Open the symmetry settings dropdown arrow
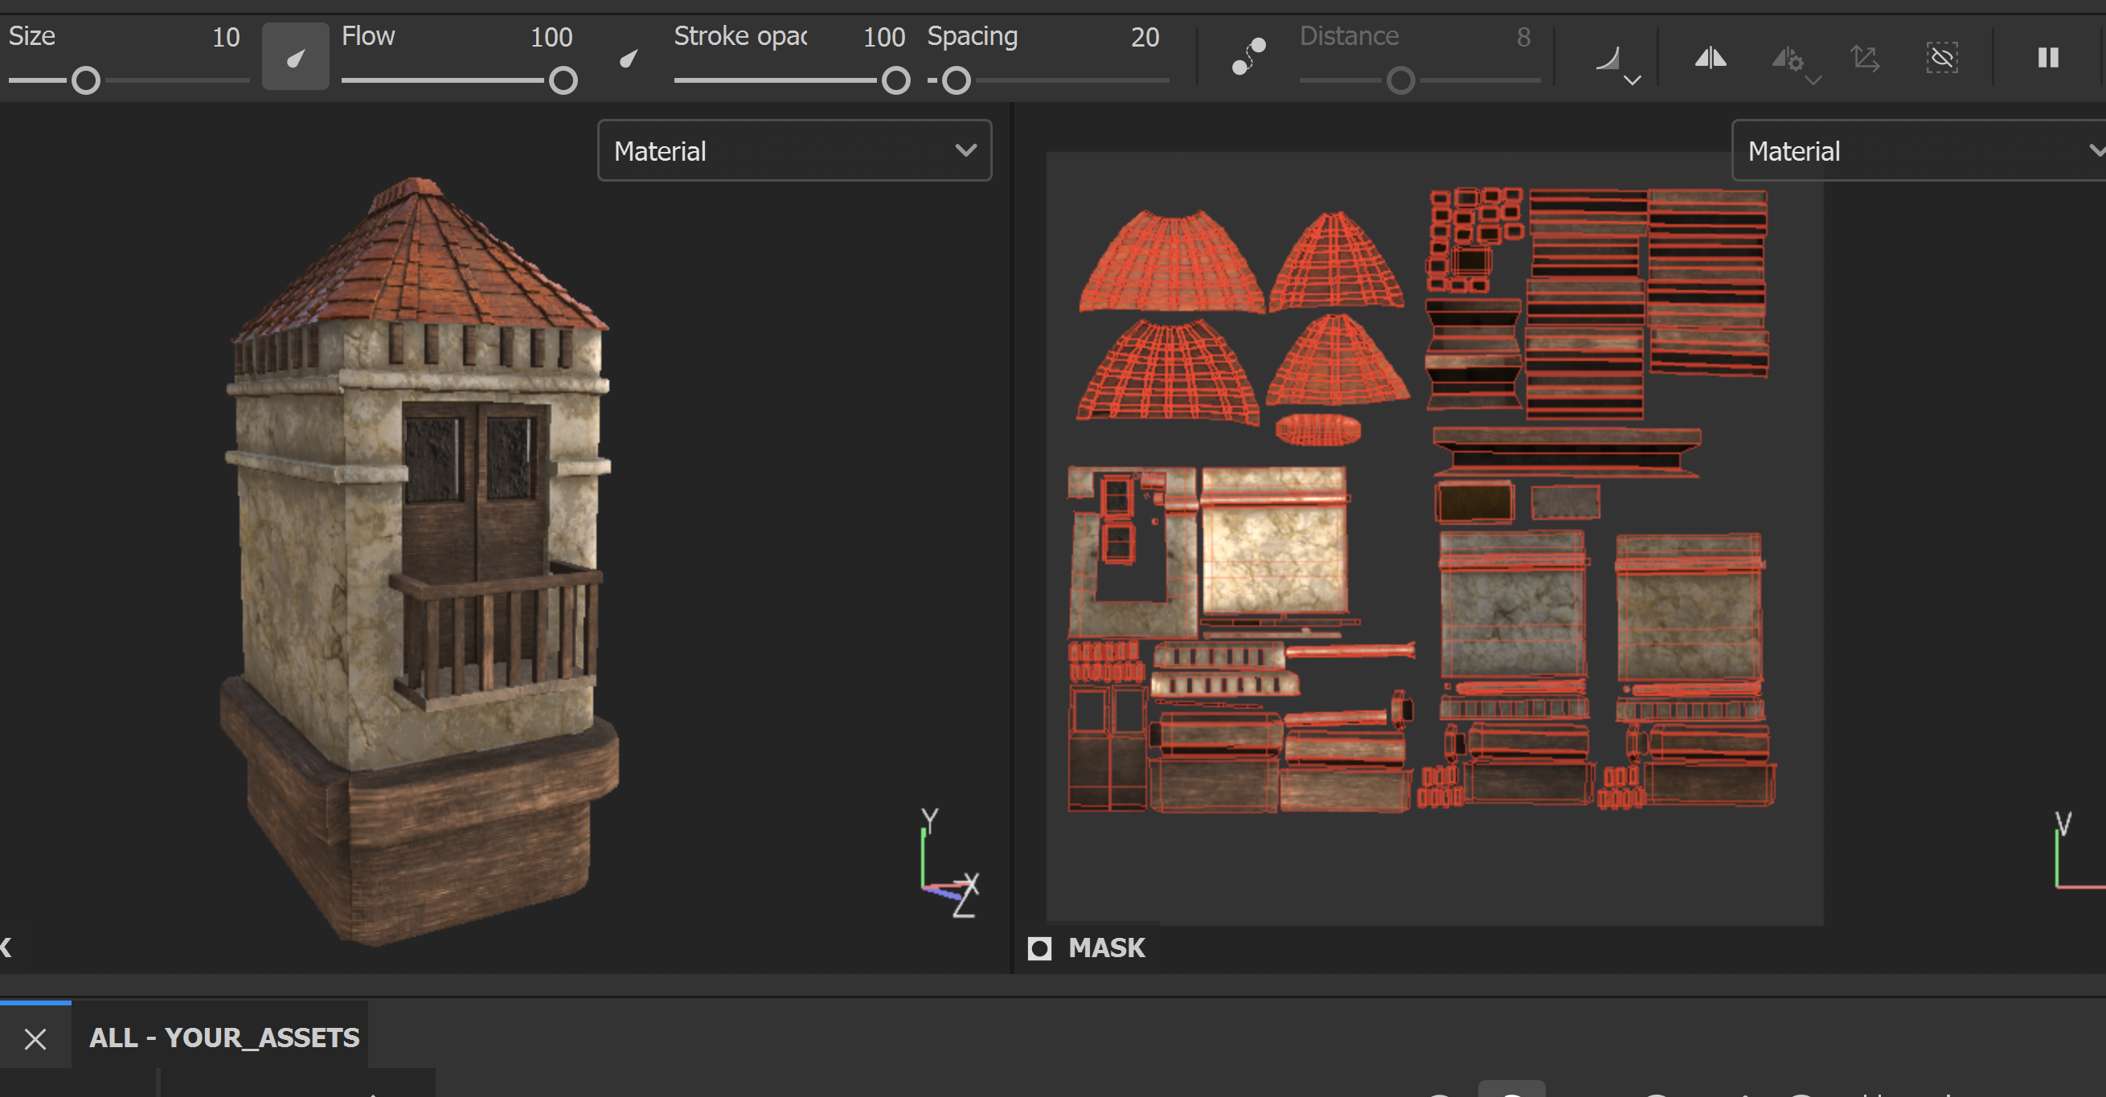Screen dimensions: 2106x1097 point(1813,80)
